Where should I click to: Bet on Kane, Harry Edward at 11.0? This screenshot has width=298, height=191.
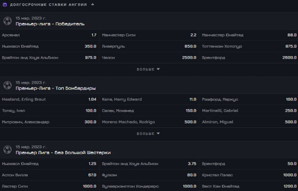(x=149, y=99)
